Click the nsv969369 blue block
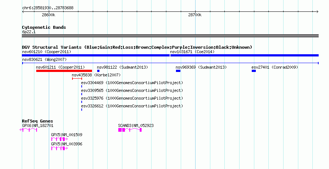 (x=178, y=71)
